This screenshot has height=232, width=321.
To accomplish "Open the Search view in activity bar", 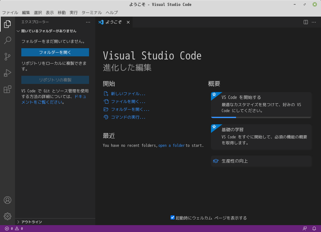I will click(x=8, y=40).
